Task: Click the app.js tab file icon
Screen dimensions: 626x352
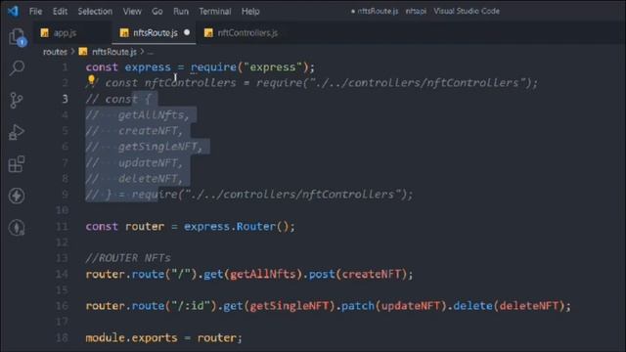Action: click(x=45, y=32)
